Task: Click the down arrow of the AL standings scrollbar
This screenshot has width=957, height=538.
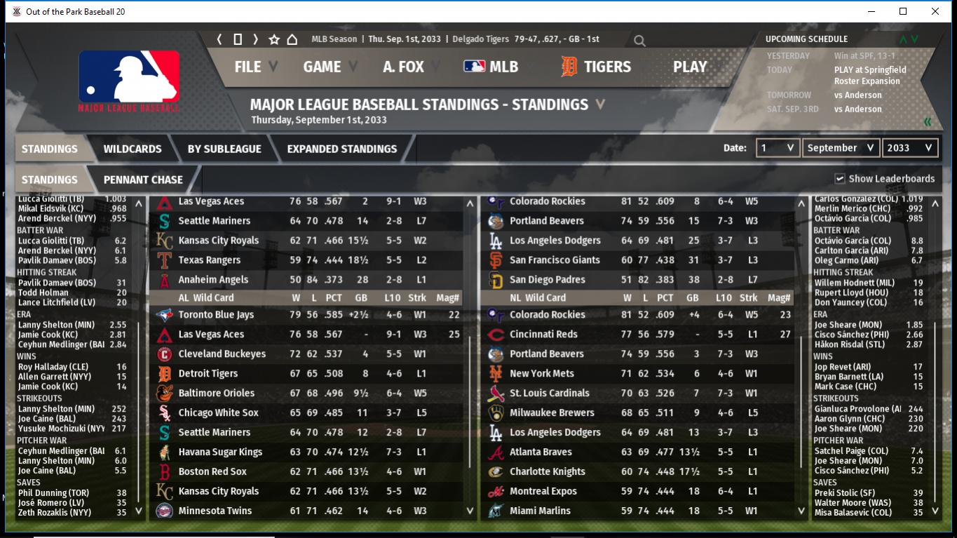Action: tap(470, 511)
